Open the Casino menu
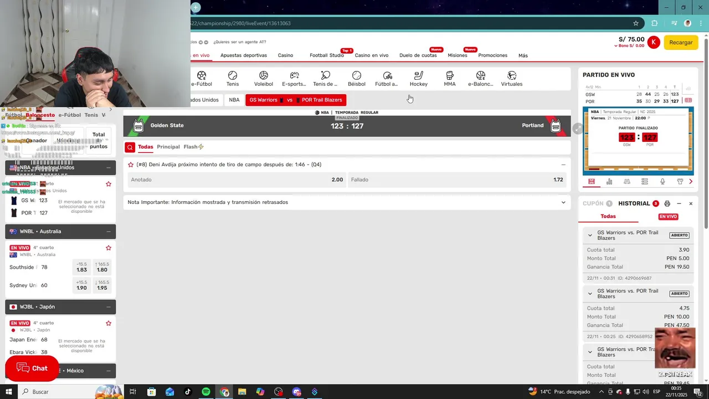Image resolution: width=709 pixels, height=399 pixels. pos(285,55)
